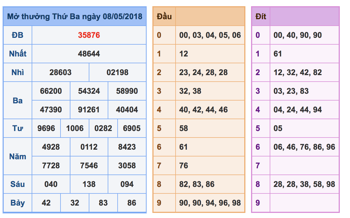Click sixth prize number 138
Image resolution: width=350 pixels, height=218 pixels.
click(89, 184)
